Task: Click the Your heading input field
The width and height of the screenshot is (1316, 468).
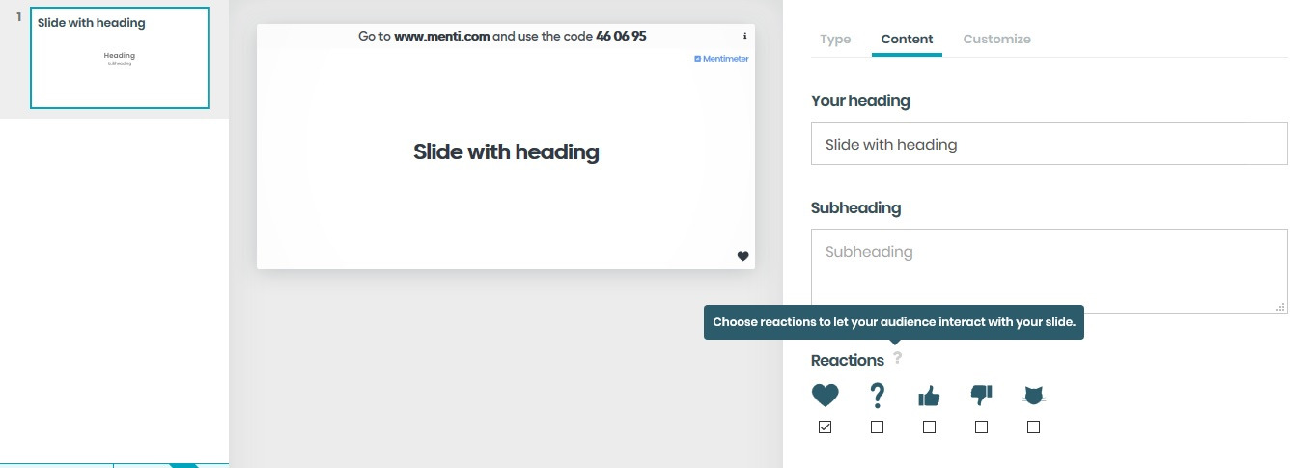Action: (1049, 144)
